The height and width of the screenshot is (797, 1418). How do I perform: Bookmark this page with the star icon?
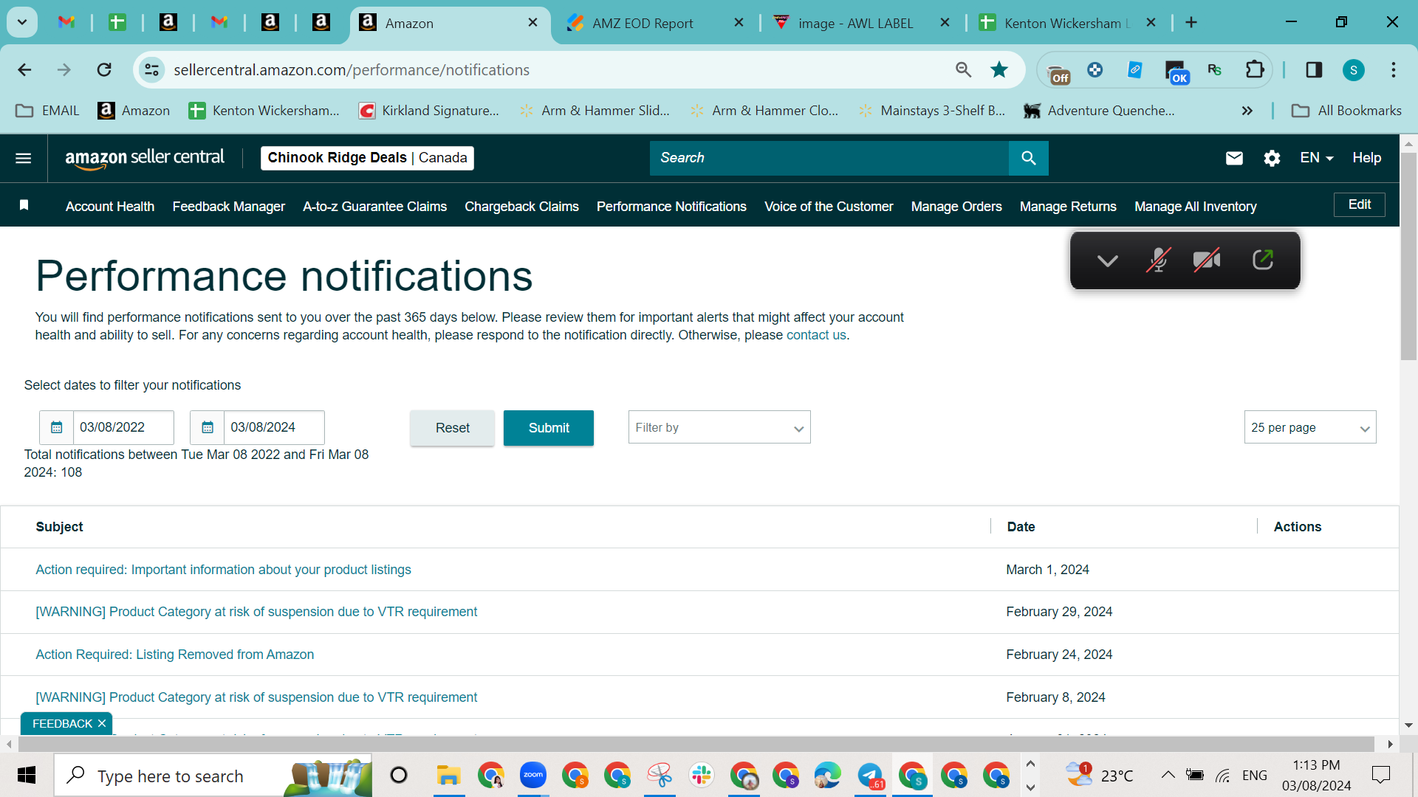(999, 70)
